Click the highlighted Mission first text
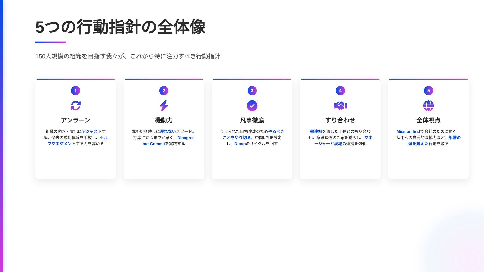The image size is (484, 272). (408, 131)
